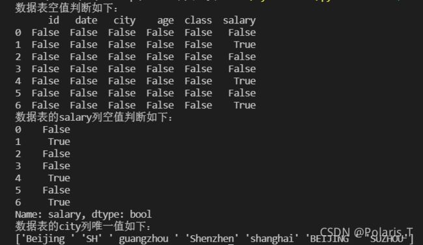Click the "Name: salary, dtype: bool" line
The width and height of the screenshot is (423, 245).
[83, 214]
